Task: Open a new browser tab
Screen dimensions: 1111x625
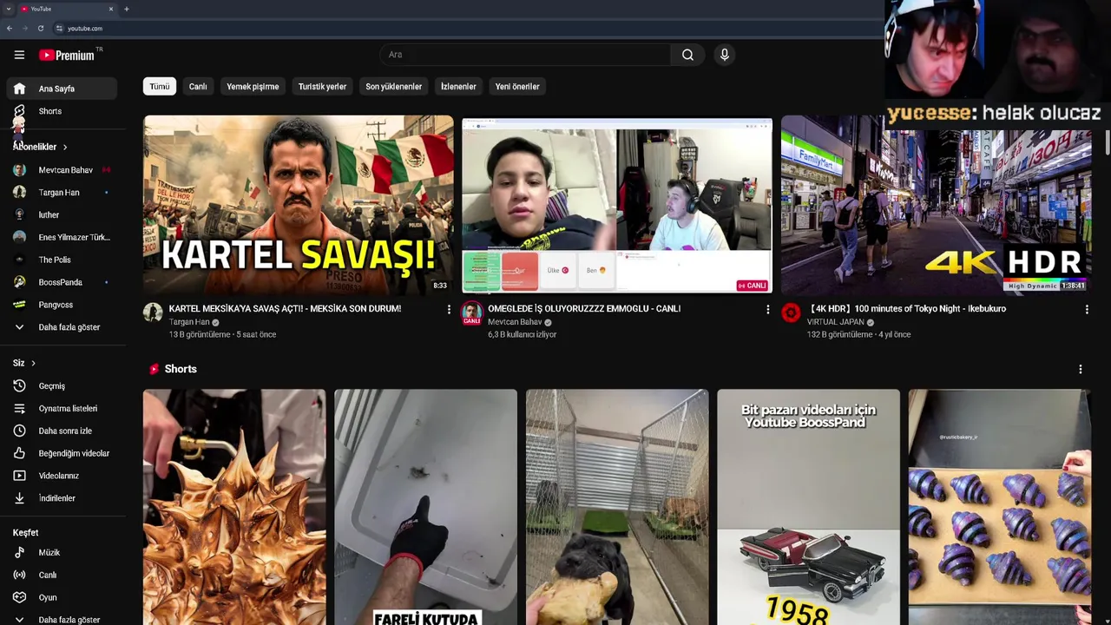Action: pos(127,9)
